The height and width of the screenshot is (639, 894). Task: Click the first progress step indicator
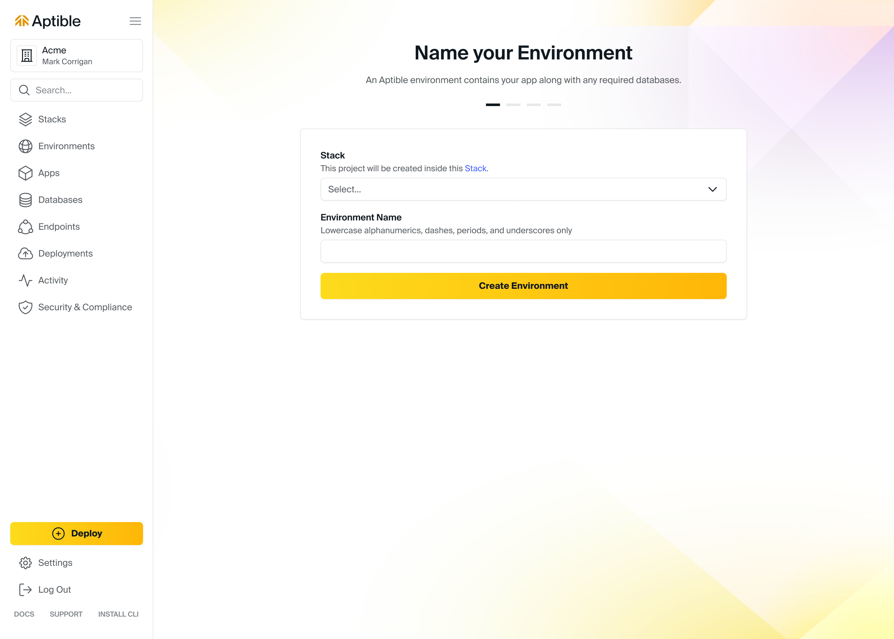point(493,105)
